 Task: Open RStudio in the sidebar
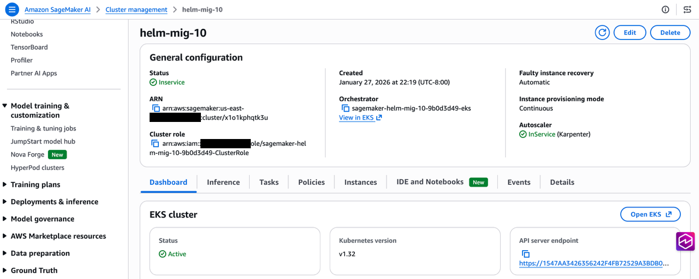22,21
